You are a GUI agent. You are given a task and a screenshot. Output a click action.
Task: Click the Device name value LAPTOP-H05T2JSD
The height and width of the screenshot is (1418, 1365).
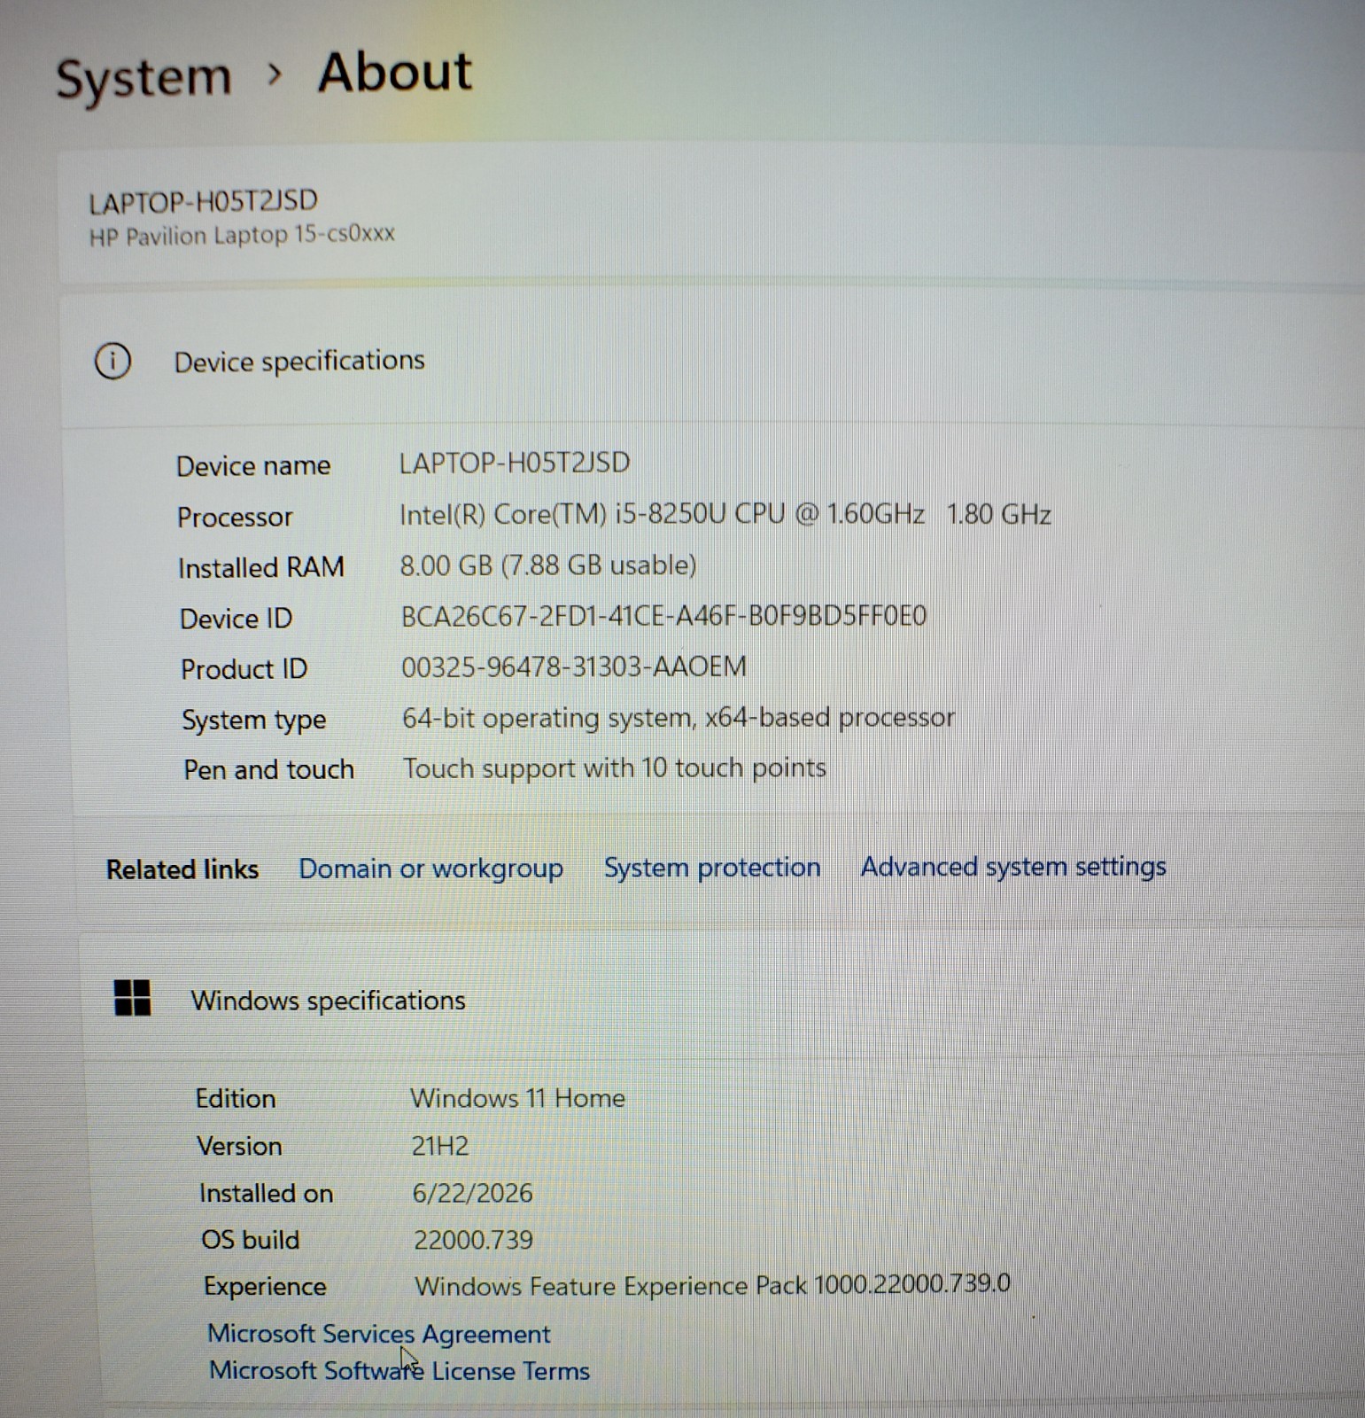pyautogui.click(x=515, y=463)
